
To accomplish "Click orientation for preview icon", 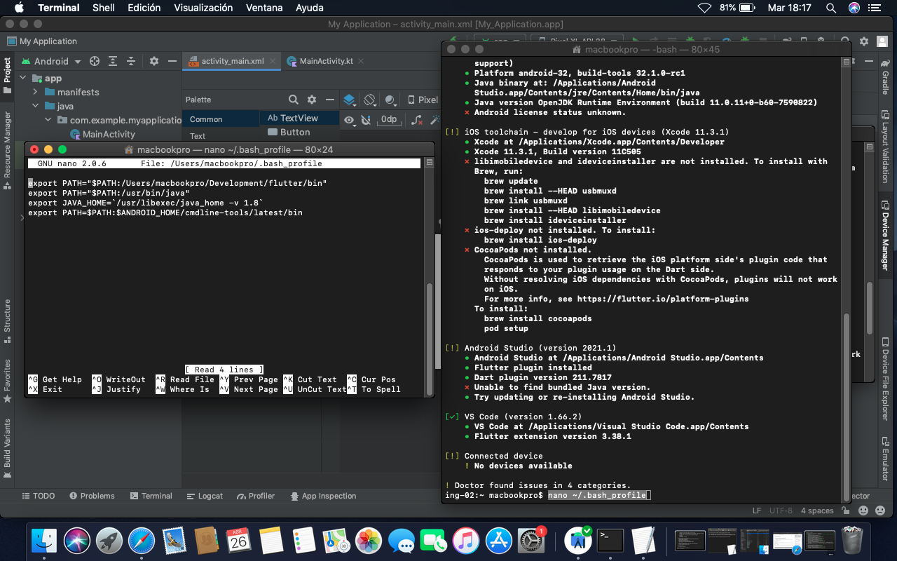I will (371, 100).
